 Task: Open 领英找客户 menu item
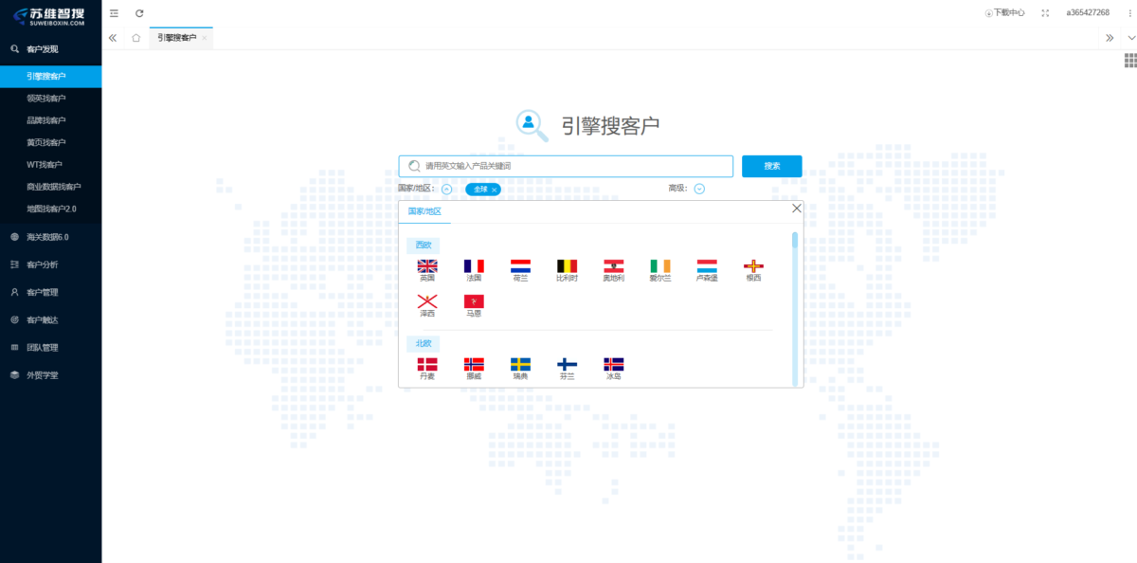(x=50, y=99)
